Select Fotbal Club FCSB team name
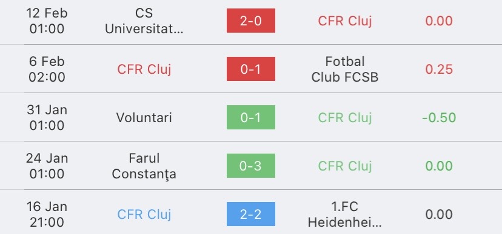This screenshot has width=502, height=234. click(345, 70)
